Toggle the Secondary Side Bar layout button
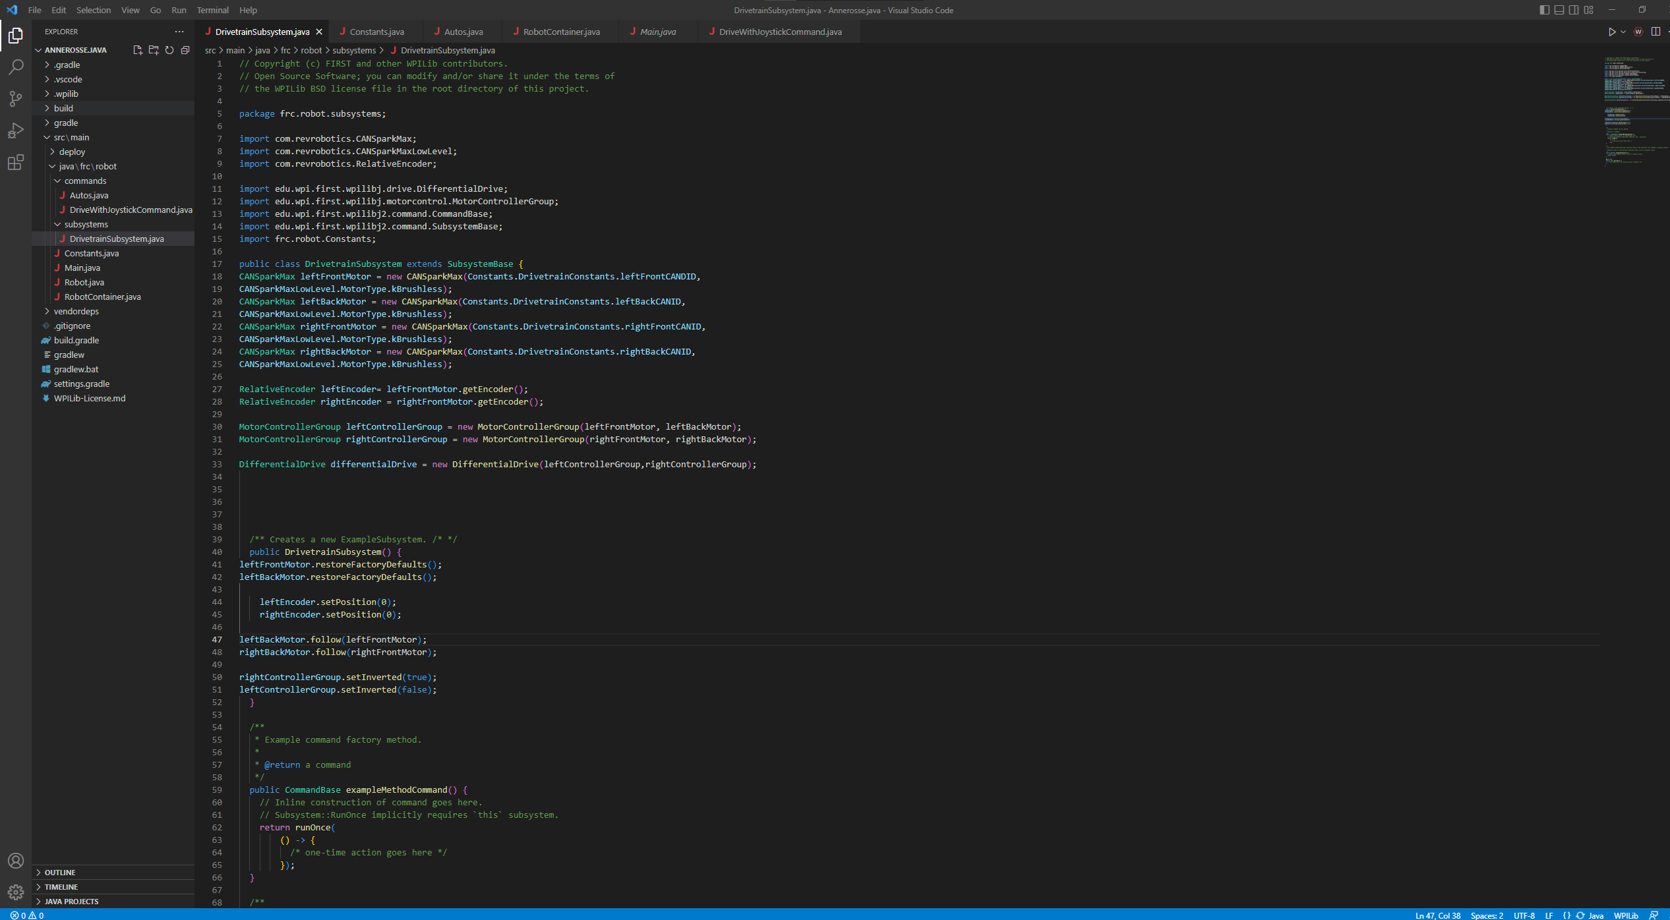1670x920 pixels. 1574,10
